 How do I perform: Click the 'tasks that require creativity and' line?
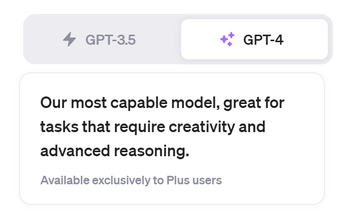coord(153,127)
